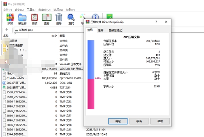Open the Tools (工具) menu
204x137 pixels.
click(31, 9)
